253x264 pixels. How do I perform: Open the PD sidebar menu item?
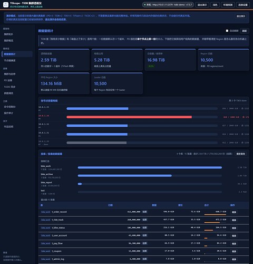[x=17, y=80]
